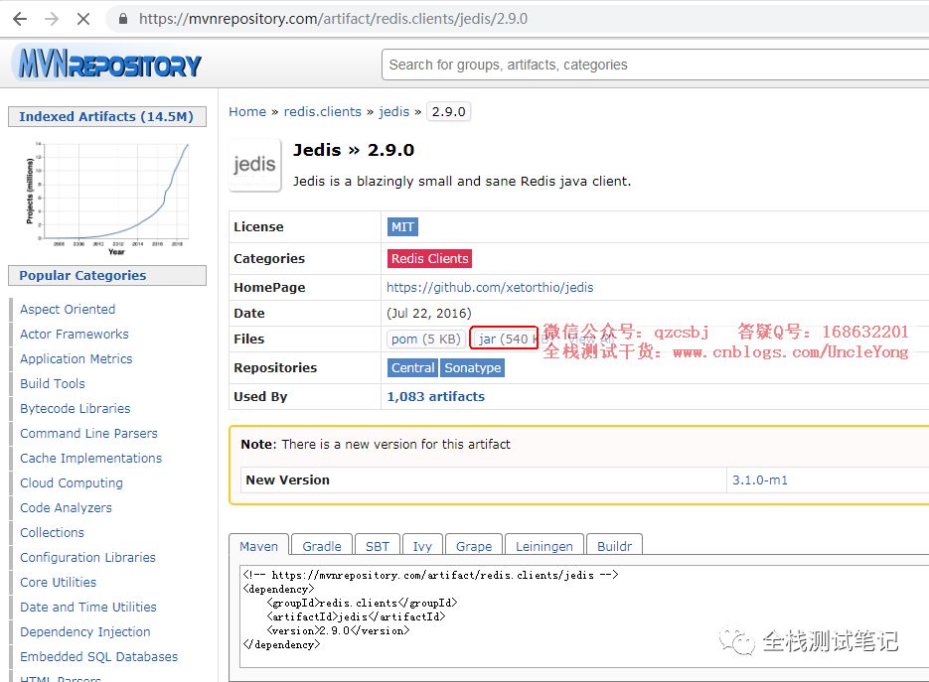Switch to the Gradle tab
Viewport: 929px width, 682px height.
(322, 546)
